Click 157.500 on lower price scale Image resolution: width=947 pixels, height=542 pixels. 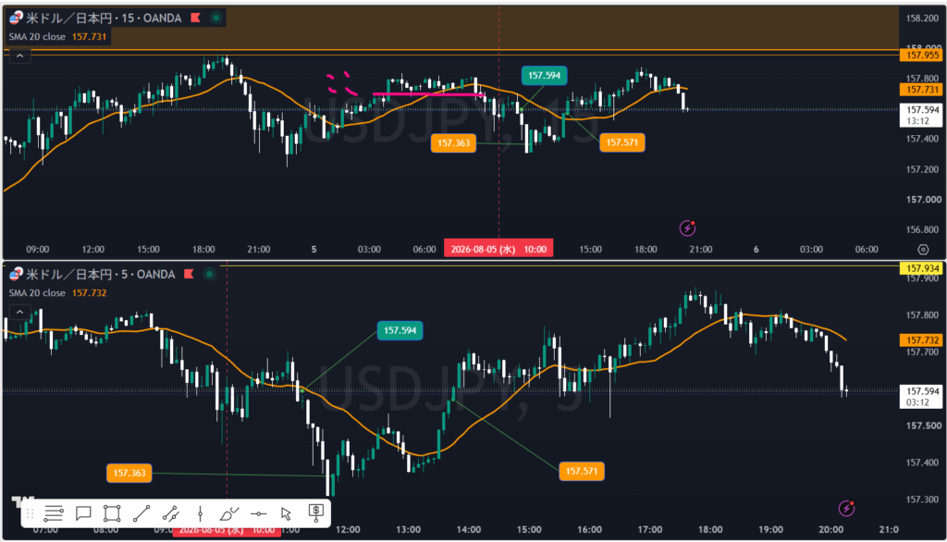click(x=923, y=425)
